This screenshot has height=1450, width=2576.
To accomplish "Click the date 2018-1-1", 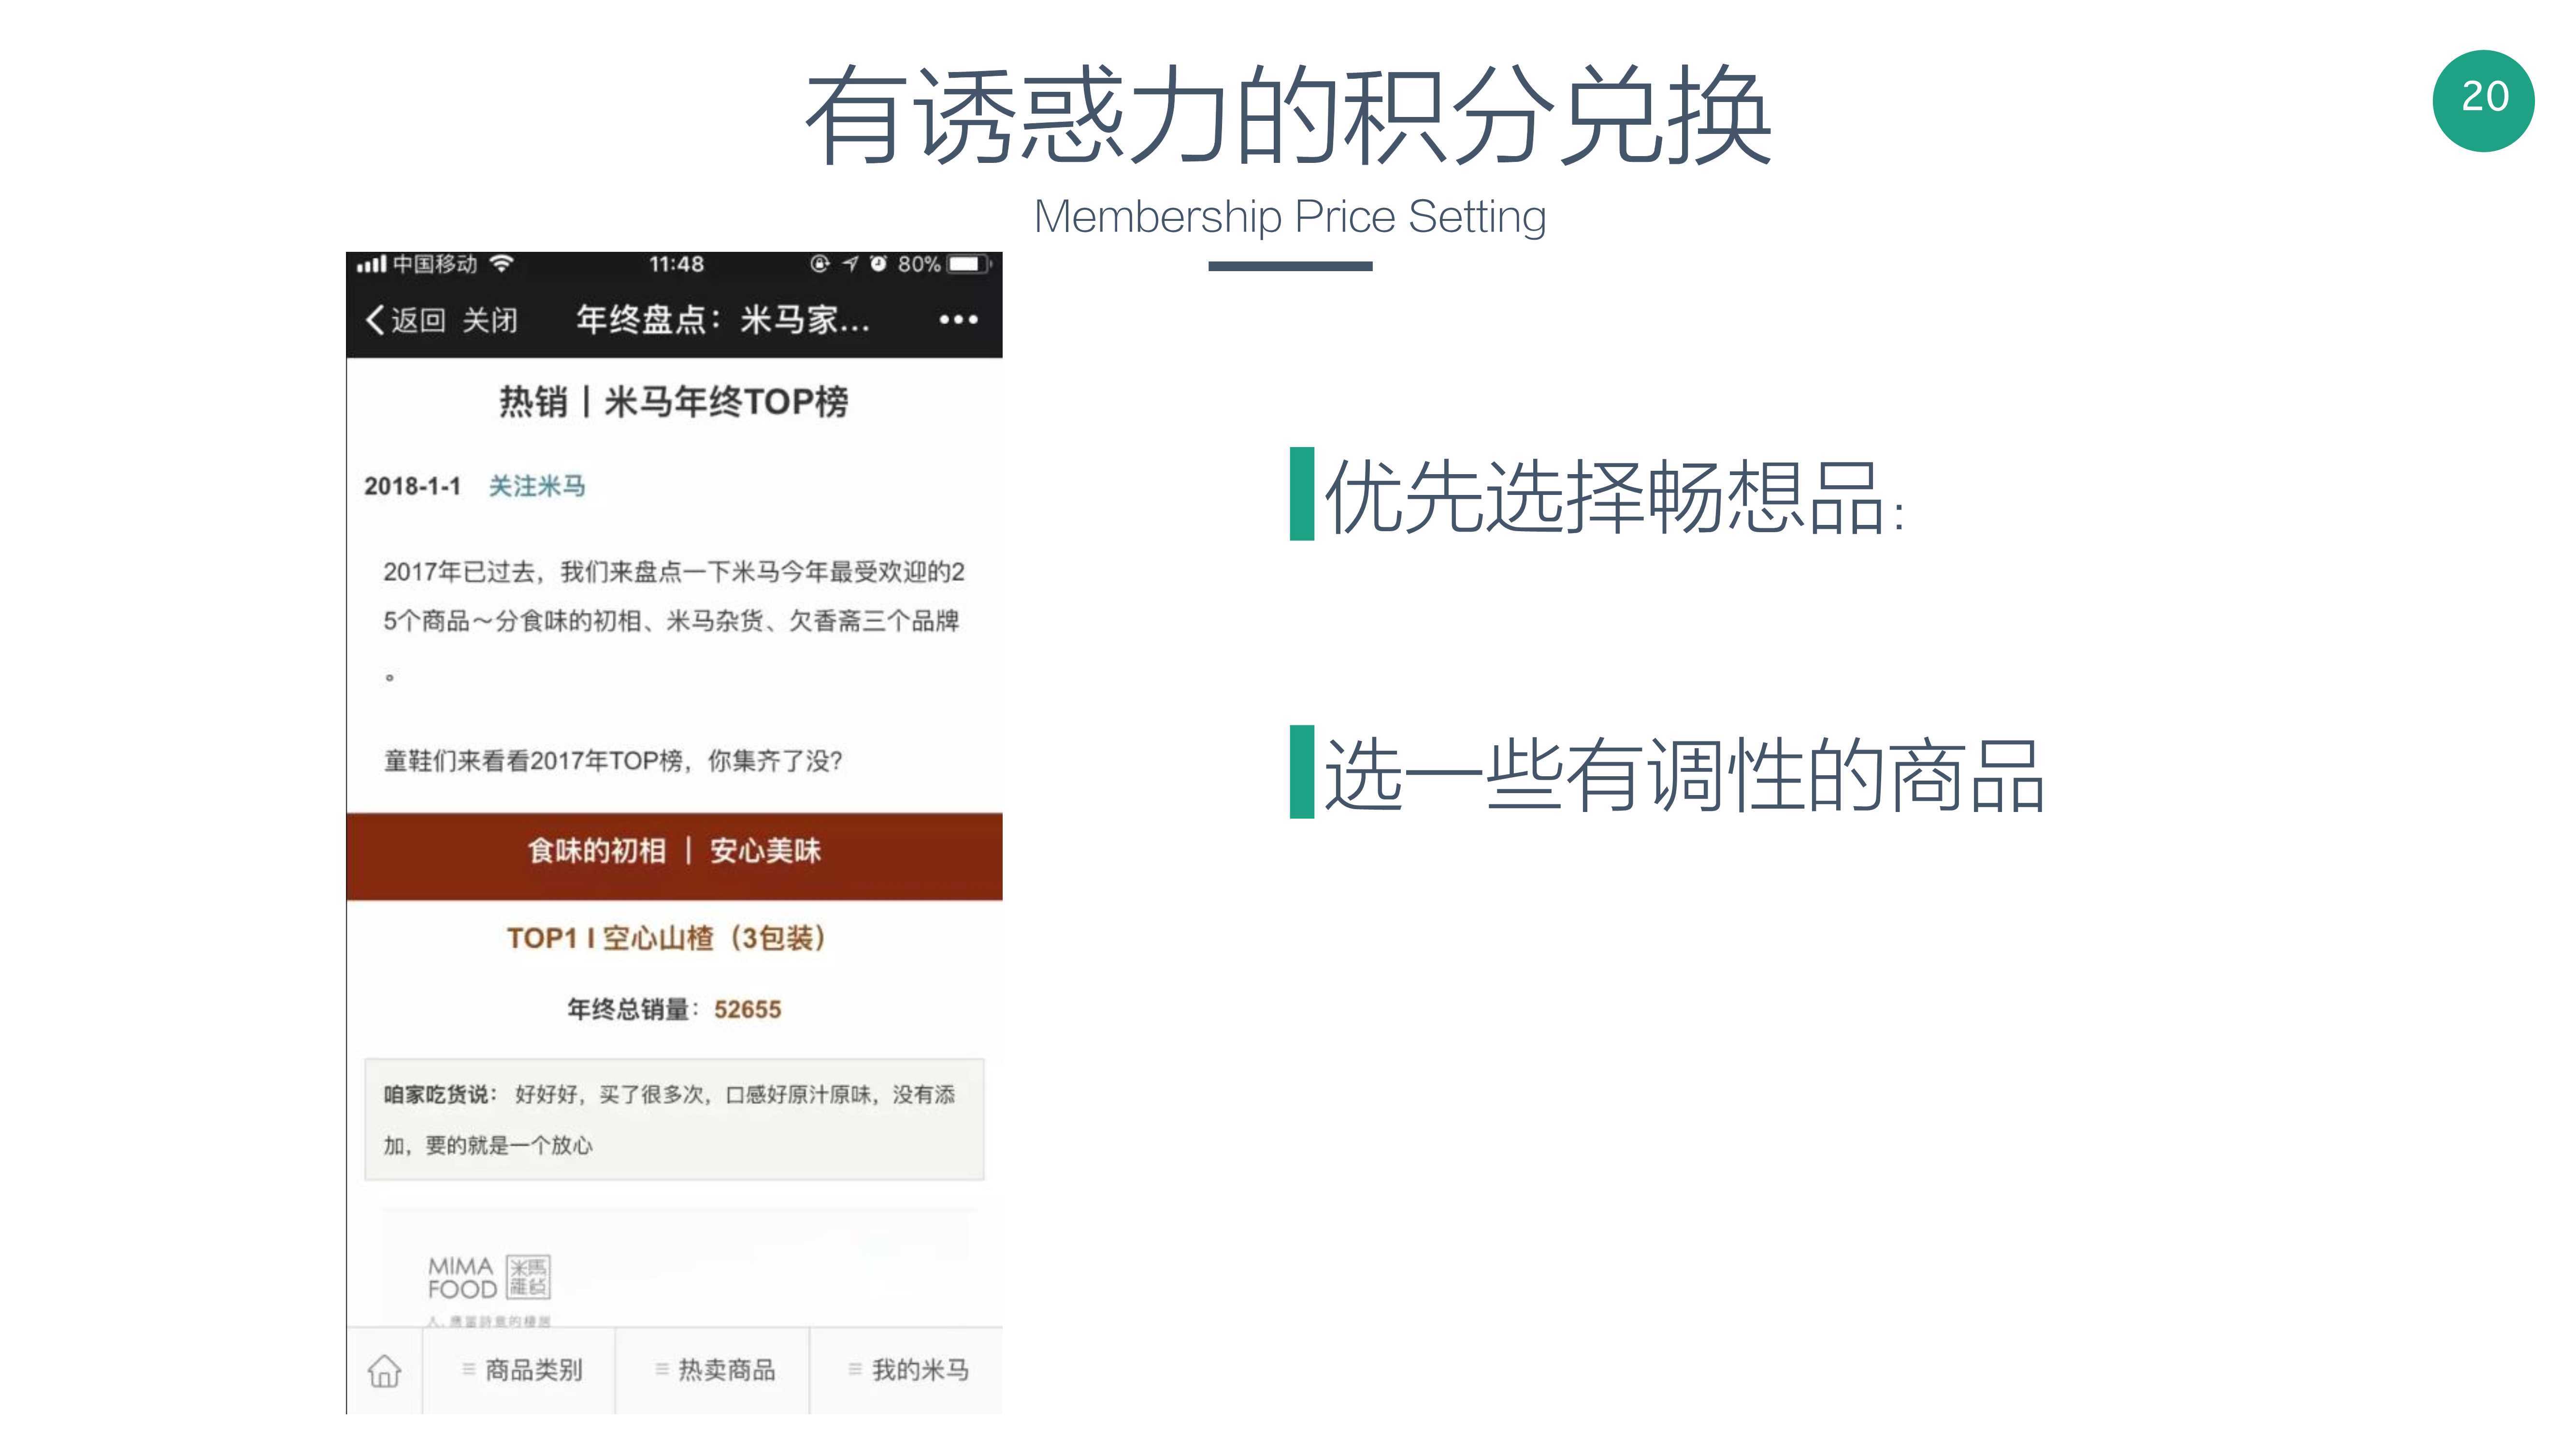I will tap(412, 486).
